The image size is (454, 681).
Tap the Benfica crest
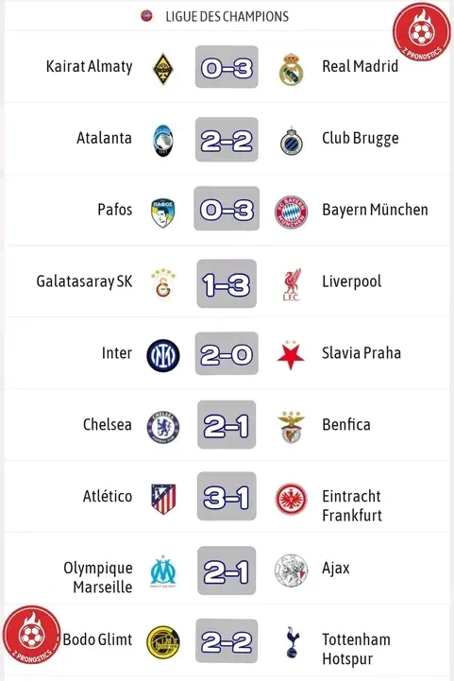[292, 427]
